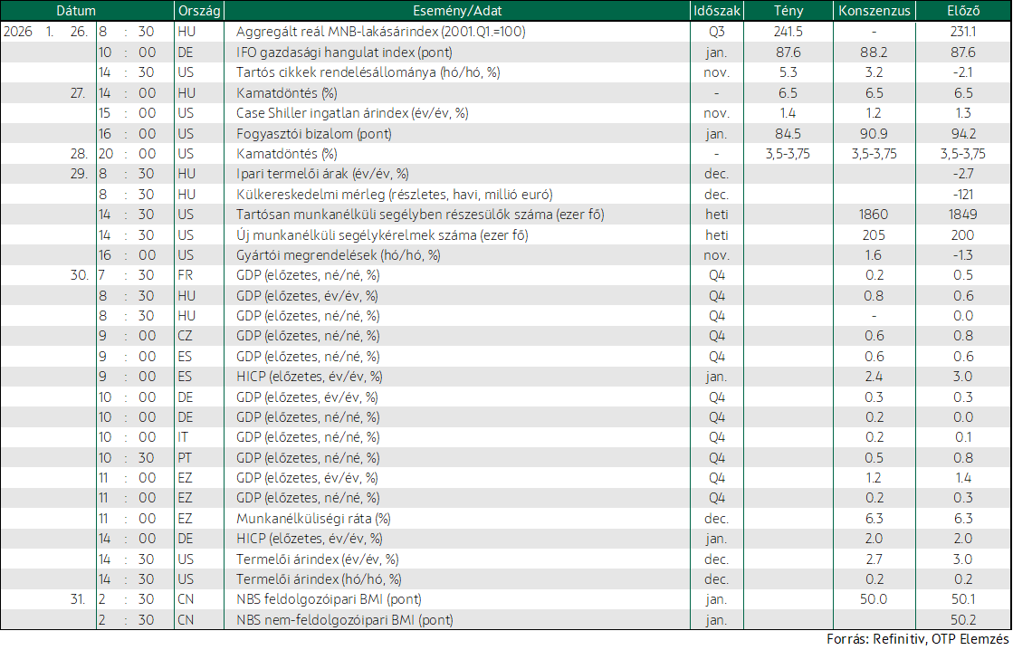The height and width of the screenshot is (650, 1013).
Task: Click the Tény column header
Action: pyautogui.click(x=788, y=10)
